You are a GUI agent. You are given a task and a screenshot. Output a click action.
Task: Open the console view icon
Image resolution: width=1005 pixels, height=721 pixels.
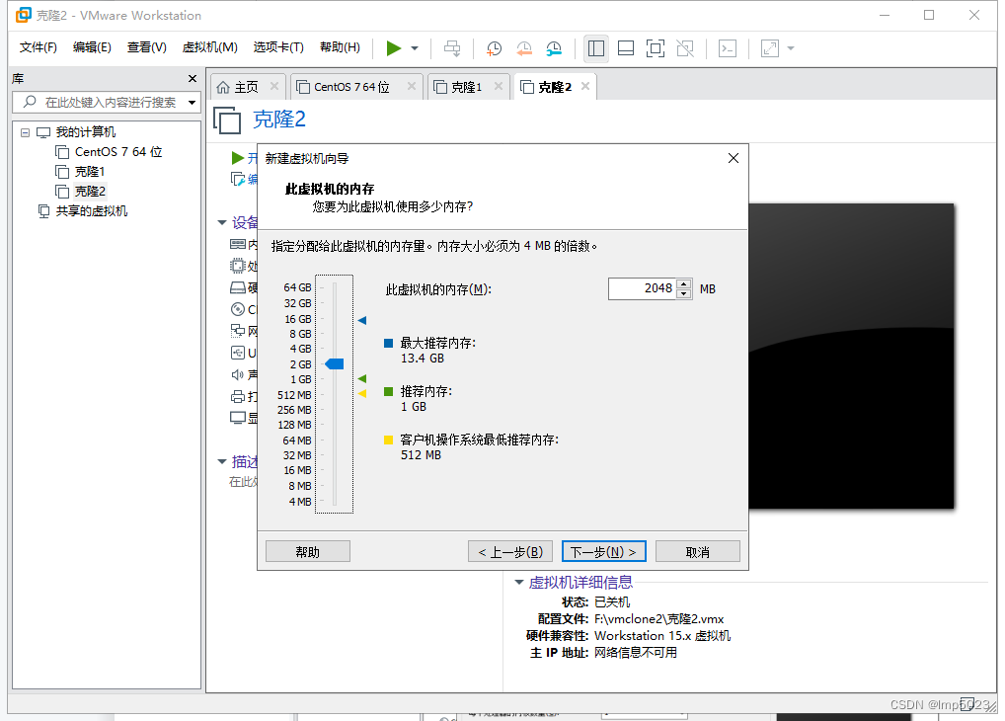(728, 48)
